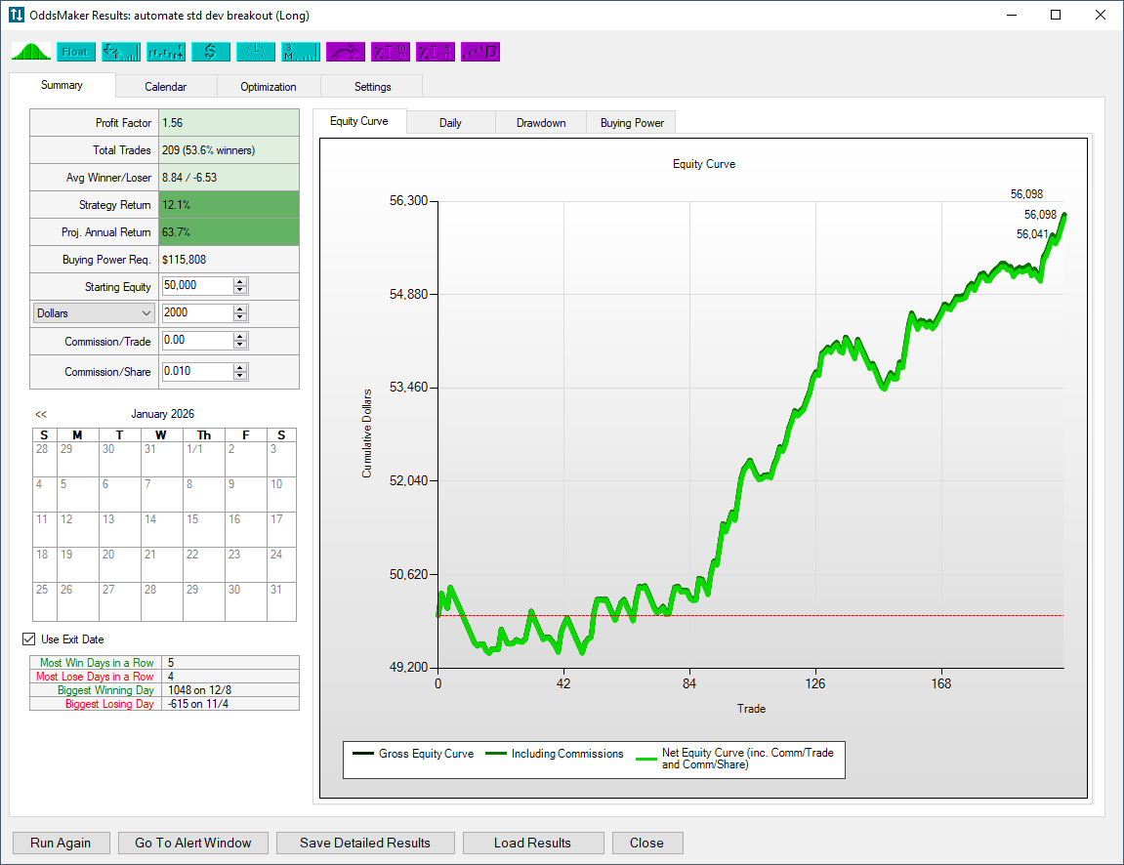Screen dimensions: 1124x865
Task: Open the 3M monthly chart icon
Action: tap(300, 51)
